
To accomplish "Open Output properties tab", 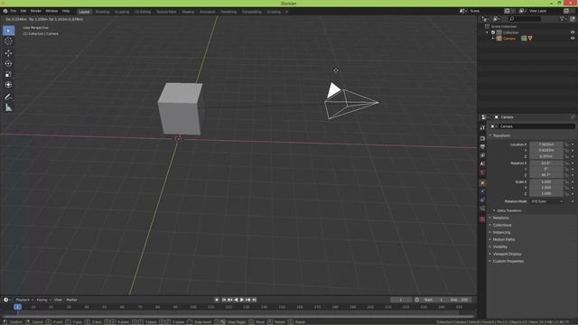I will 482,146.
